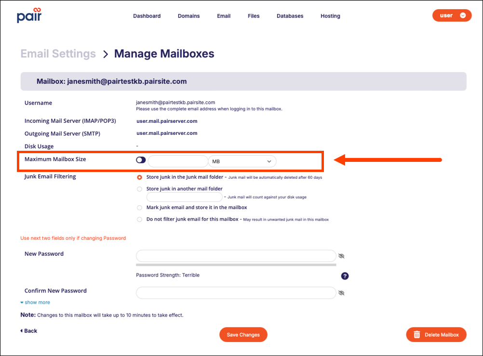Click the breadcrumb chevron arrow icon
Screen dimensions: 483x356
pos(106,54)
